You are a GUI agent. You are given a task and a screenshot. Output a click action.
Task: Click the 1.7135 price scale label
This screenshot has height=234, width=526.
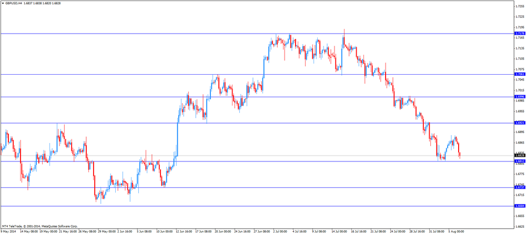(x=519, y=48)
